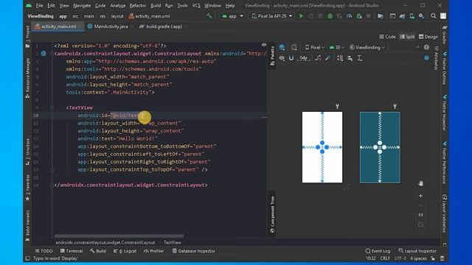Viewport: 472px width, 265px height.
Task: Run the app with the green play button
Action: (x=301, y=16)
